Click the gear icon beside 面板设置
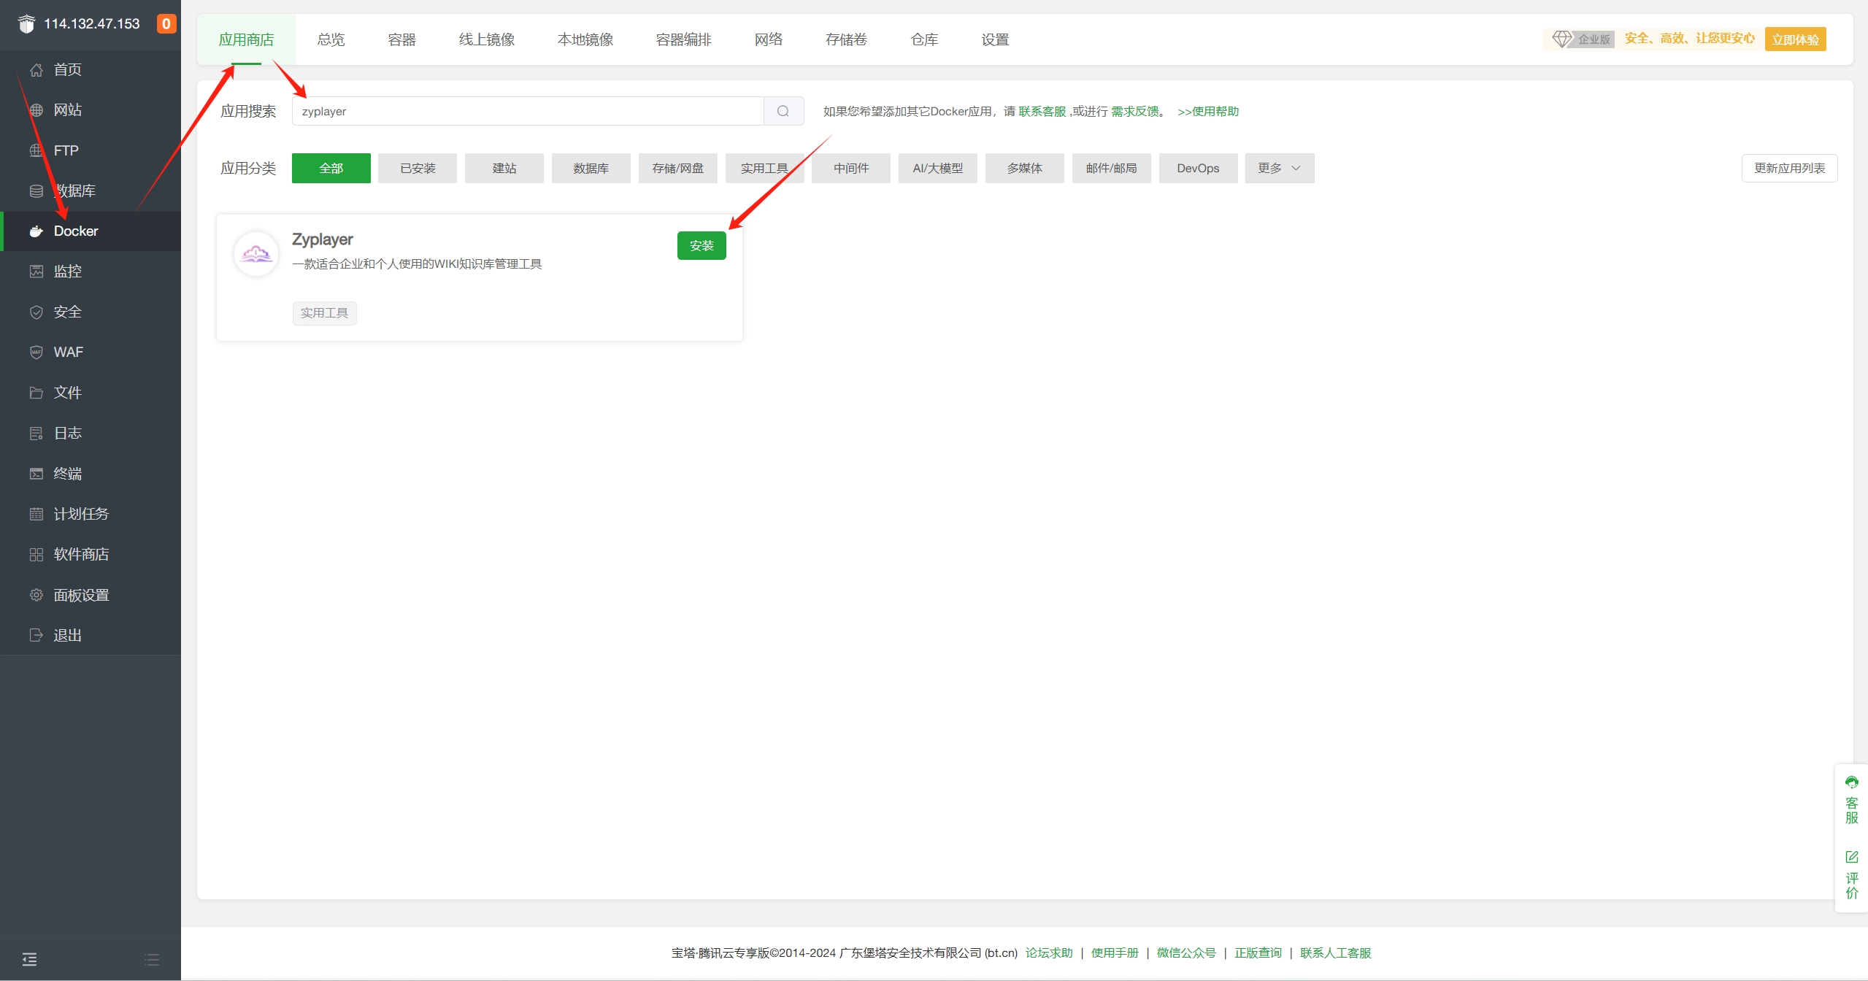The width and height of the screenshot is (1868, 981). (36, 595)
